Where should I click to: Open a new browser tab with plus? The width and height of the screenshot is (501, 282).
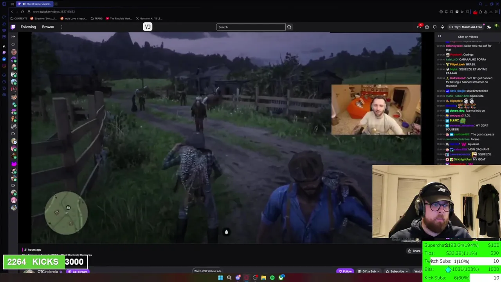56,4
